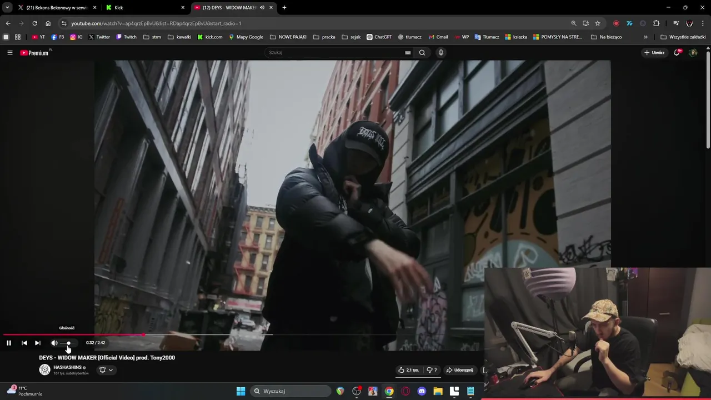
Task: Reload the current page
Action: click(x=34, y=23)
